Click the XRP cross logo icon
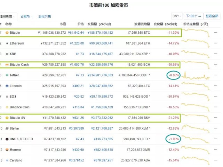 click(7, 54)
